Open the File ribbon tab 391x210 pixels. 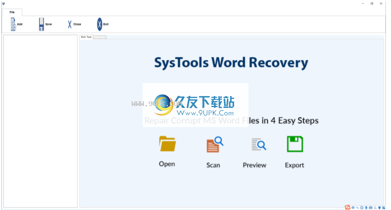12,12
